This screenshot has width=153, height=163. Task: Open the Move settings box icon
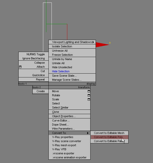(x=89, y=91)
